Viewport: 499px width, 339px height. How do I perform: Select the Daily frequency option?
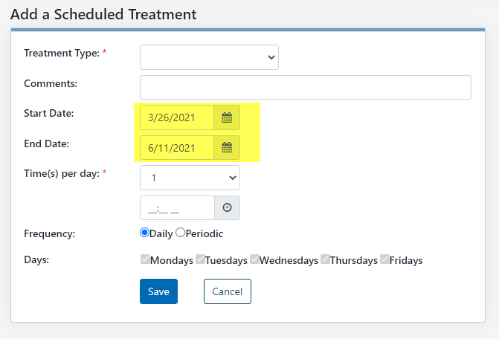click(x=144, y=233)
